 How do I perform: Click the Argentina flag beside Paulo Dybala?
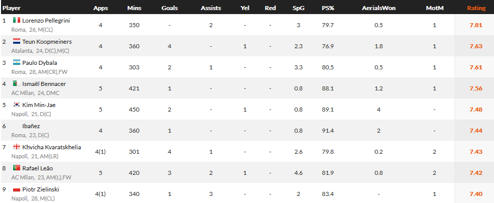coord(17,62)
